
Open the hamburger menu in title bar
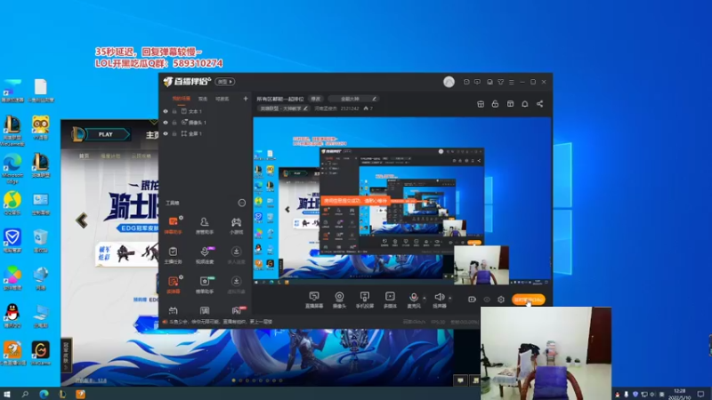tap(512, 82)
